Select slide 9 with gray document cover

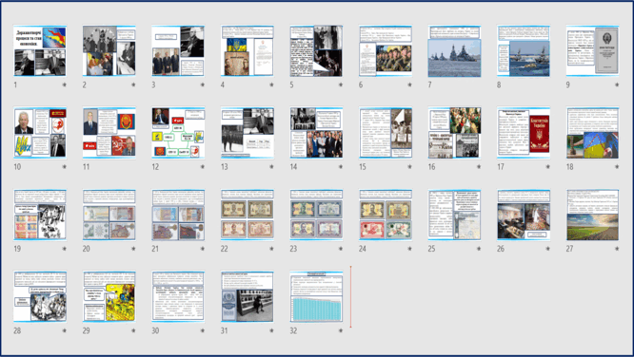pos(593,51)
